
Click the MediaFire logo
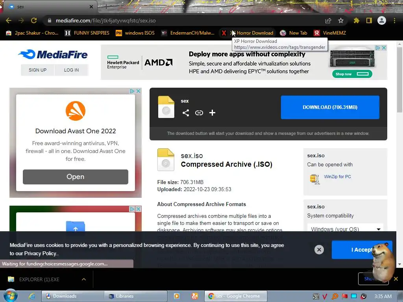(x=53, y=54)
